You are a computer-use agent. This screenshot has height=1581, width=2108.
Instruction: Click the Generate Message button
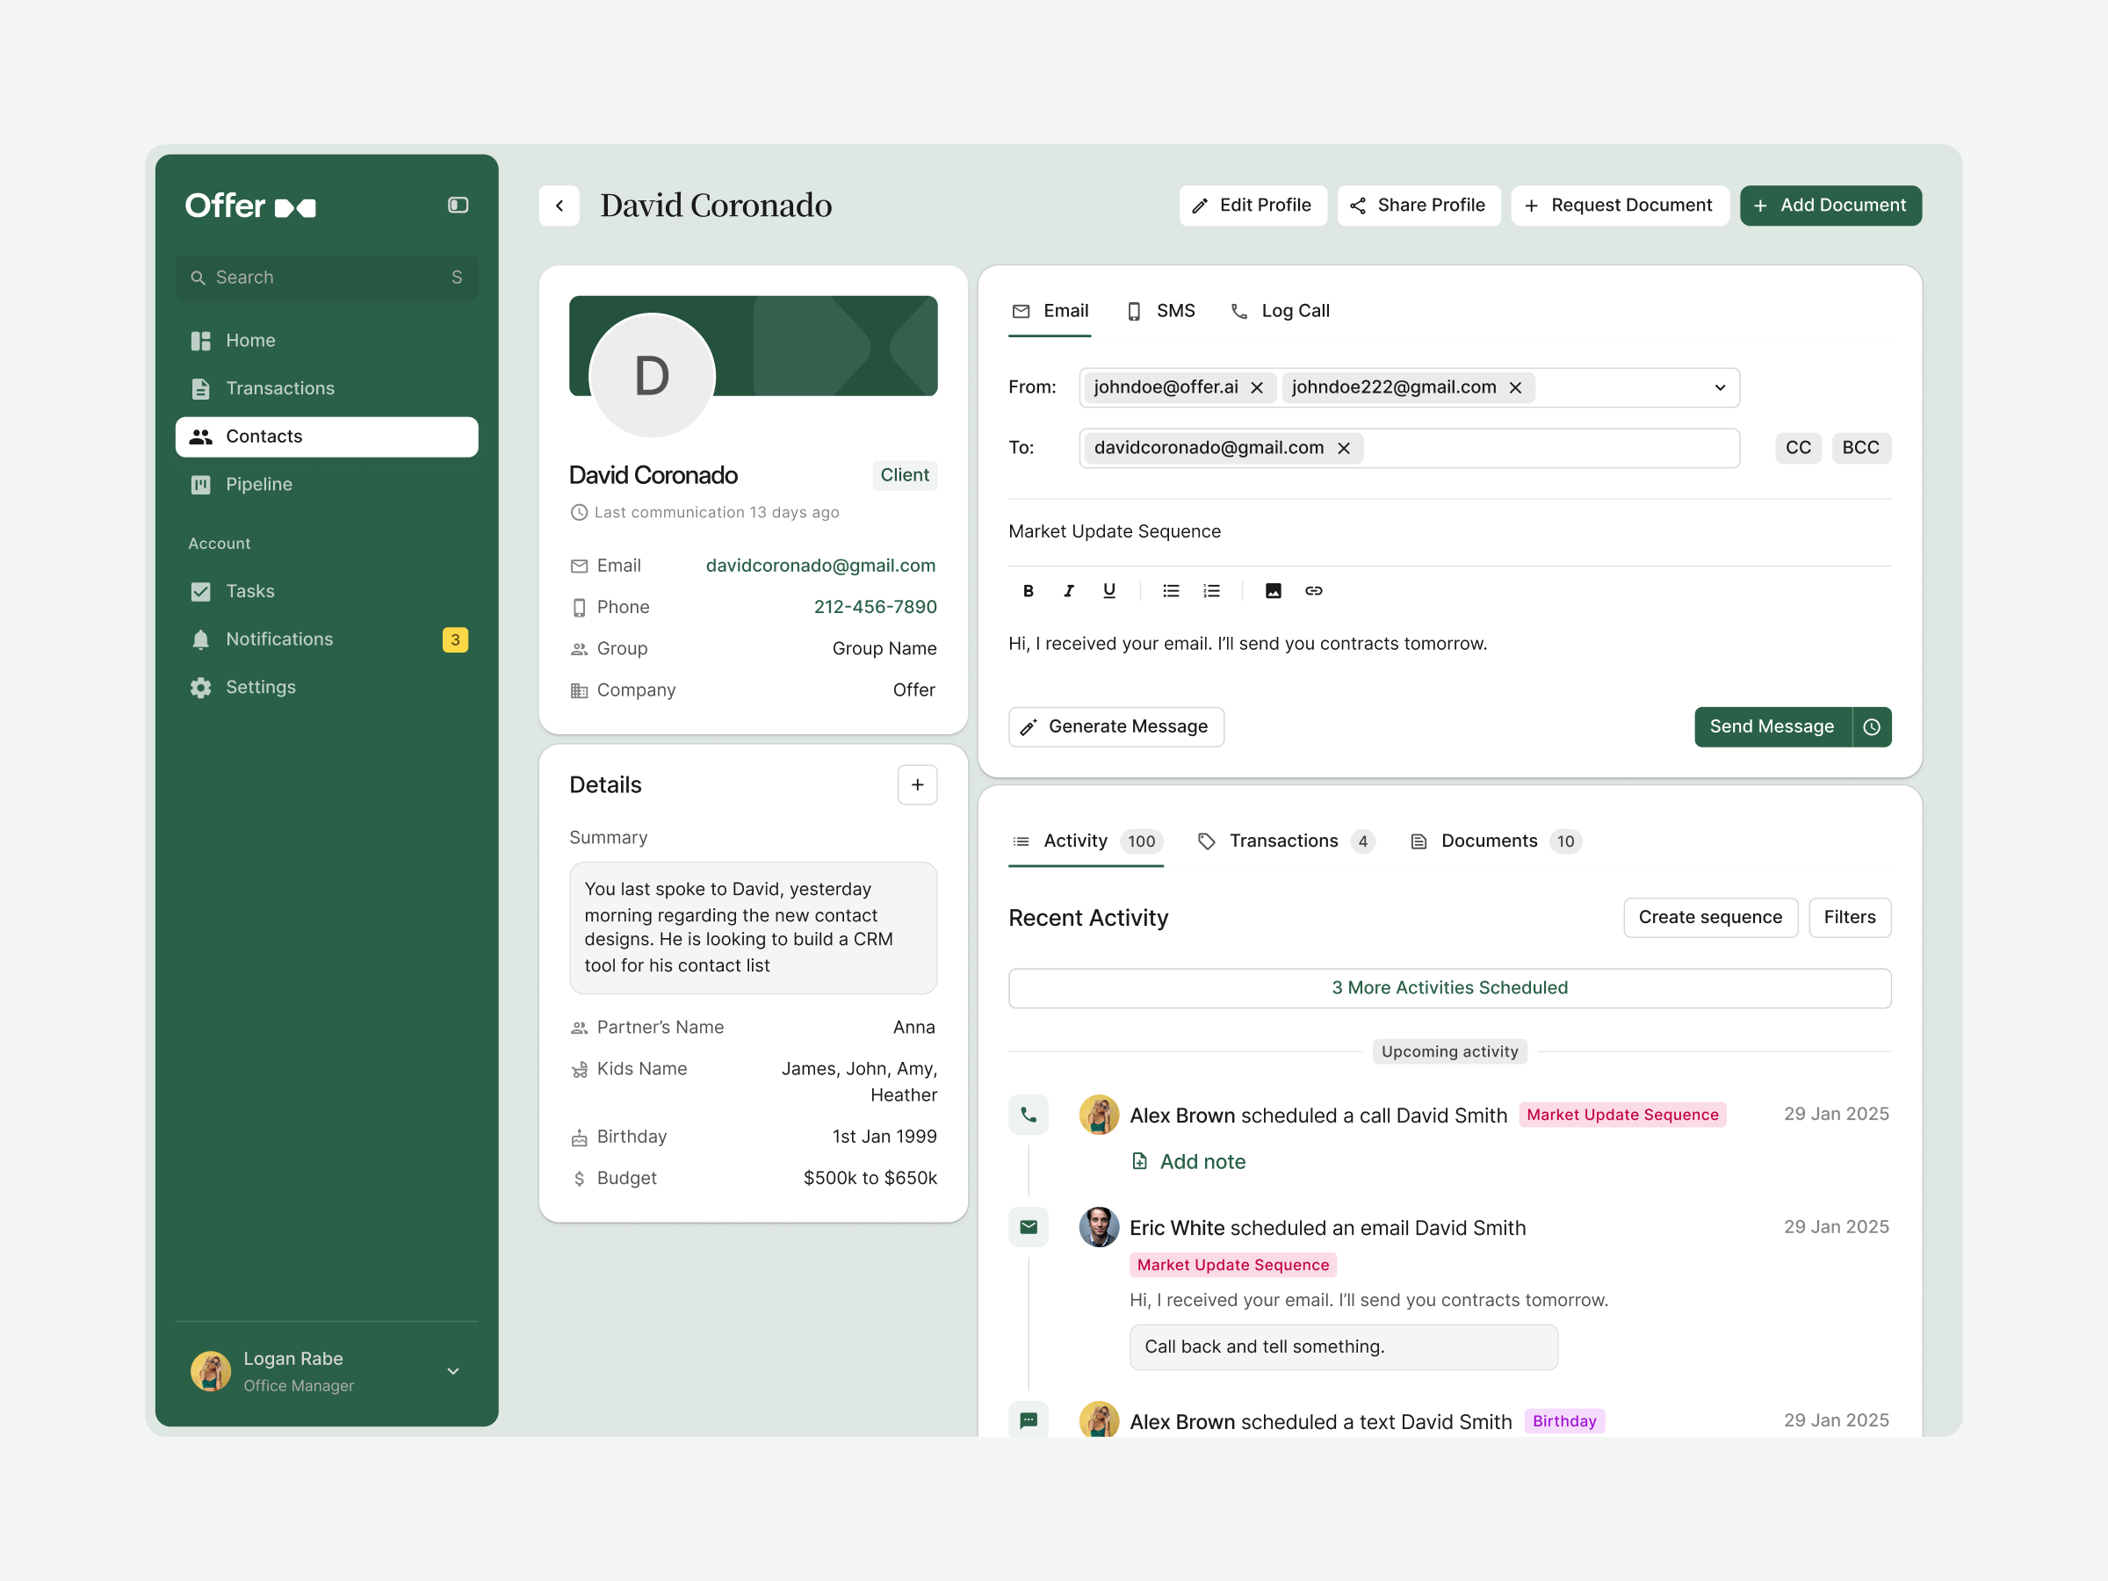(x=1116, y=727)
